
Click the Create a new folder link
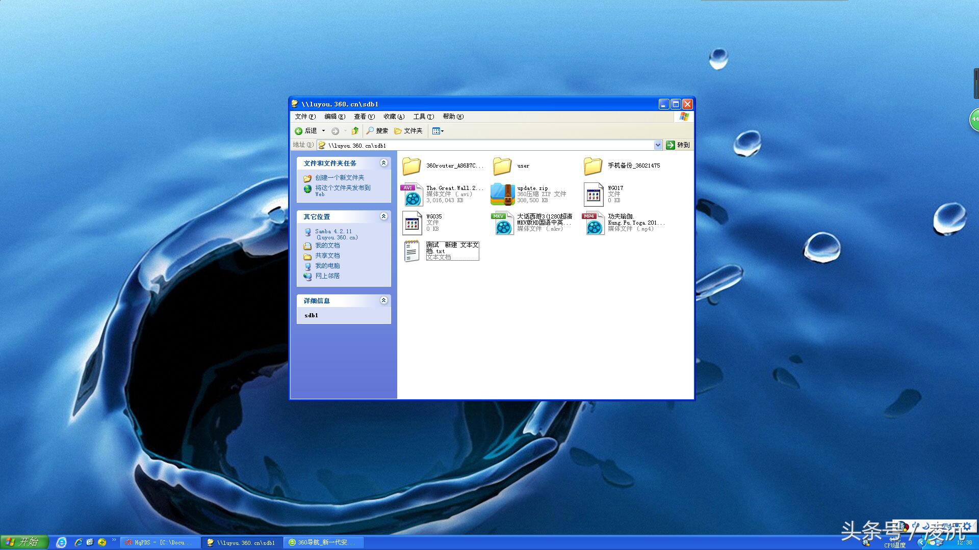(x=340, y=178)
